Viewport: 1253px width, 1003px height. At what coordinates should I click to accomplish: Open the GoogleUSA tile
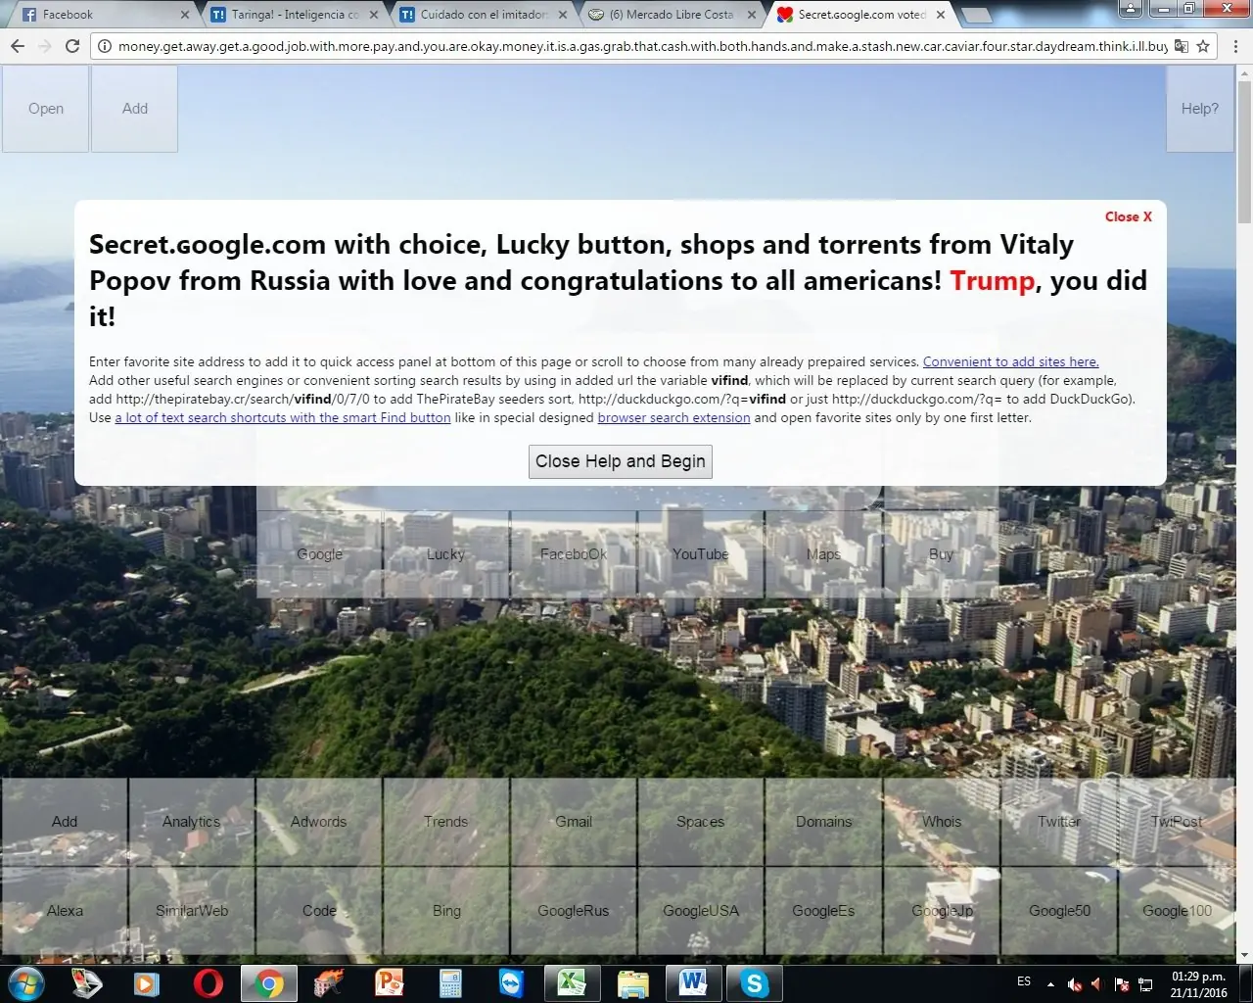701,911
